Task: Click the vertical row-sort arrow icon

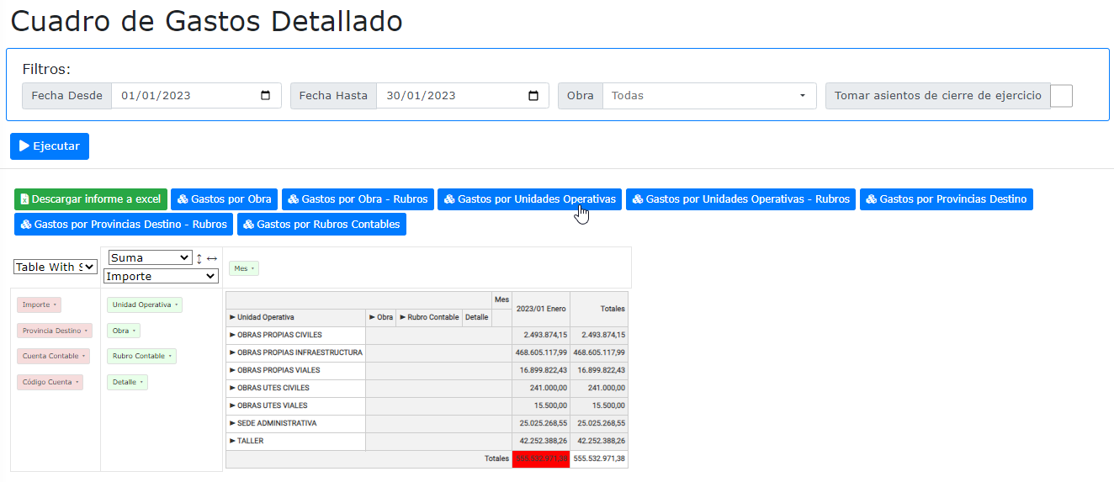Action: tap(199, 258)
